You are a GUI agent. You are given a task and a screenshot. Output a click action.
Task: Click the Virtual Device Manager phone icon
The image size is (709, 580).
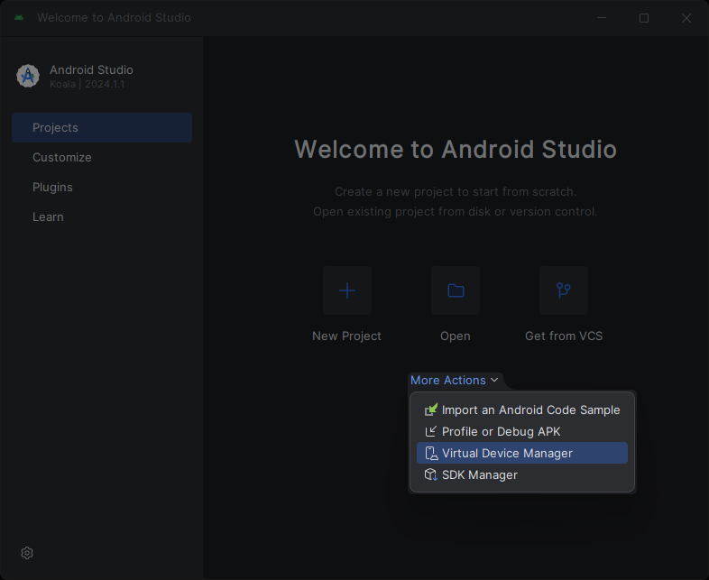click(x=431, y=453)
